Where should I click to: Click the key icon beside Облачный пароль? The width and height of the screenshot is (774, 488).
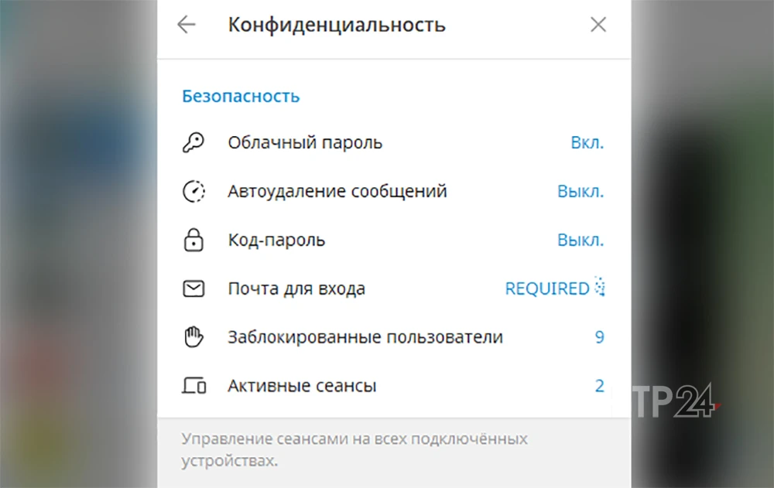click(x=195, y=142)
